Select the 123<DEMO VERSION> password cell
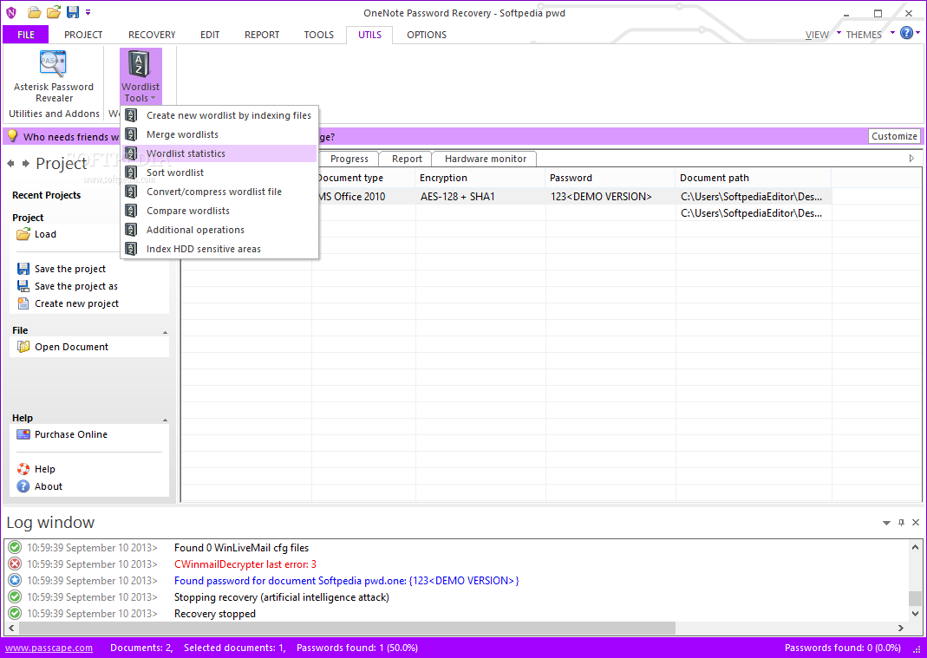This screenshot has height=658, width=927. click(610, 196)
